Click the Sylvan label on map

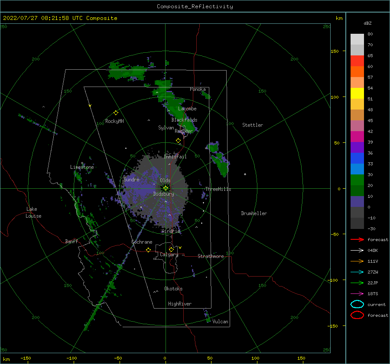(x=166, y=128)
